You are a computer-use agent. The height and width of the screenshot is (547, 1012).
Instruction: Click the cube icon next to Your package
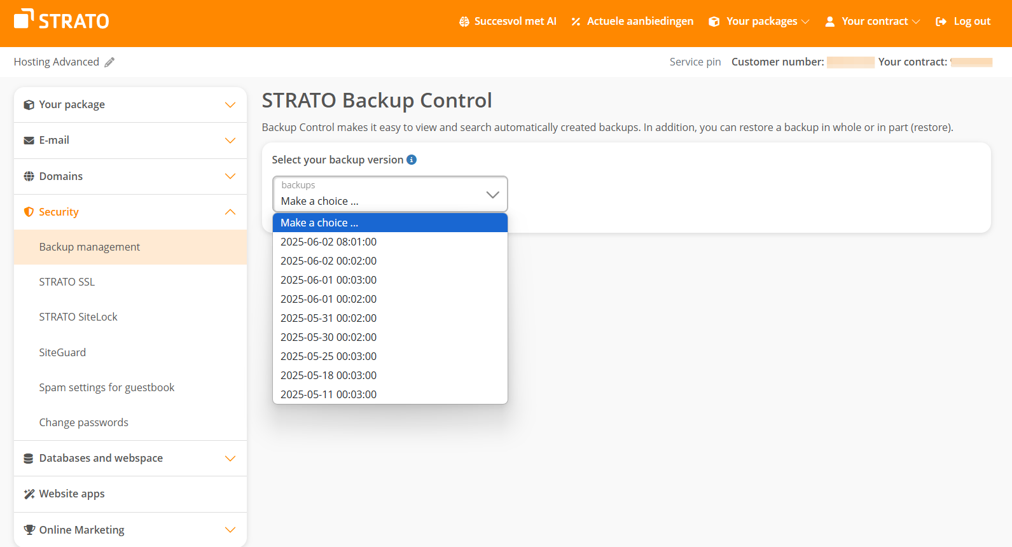pos(29,105)
